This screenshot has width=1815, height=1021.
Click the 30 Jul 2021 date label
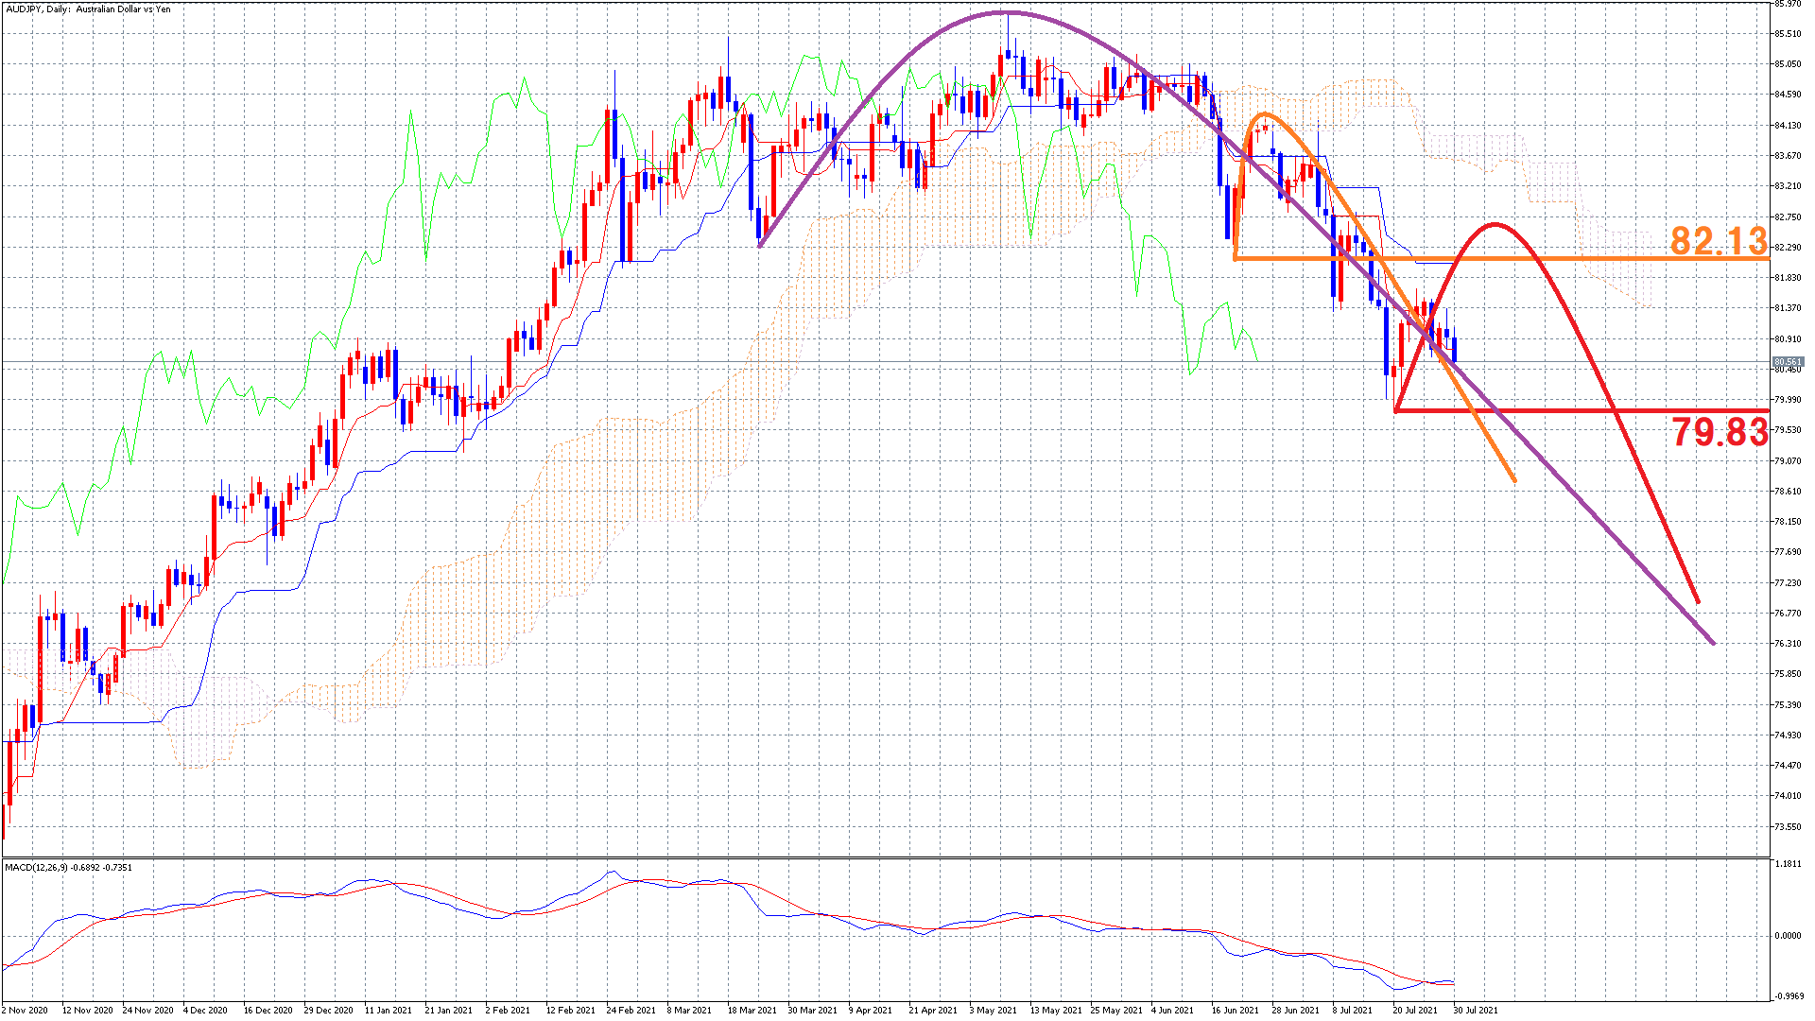1475,1010
